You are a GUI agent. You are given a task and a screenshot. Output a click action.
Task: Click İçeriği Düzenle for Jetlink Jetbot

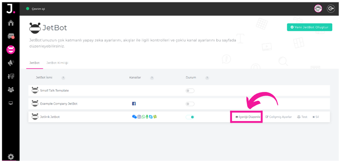[x=248, y=117]
